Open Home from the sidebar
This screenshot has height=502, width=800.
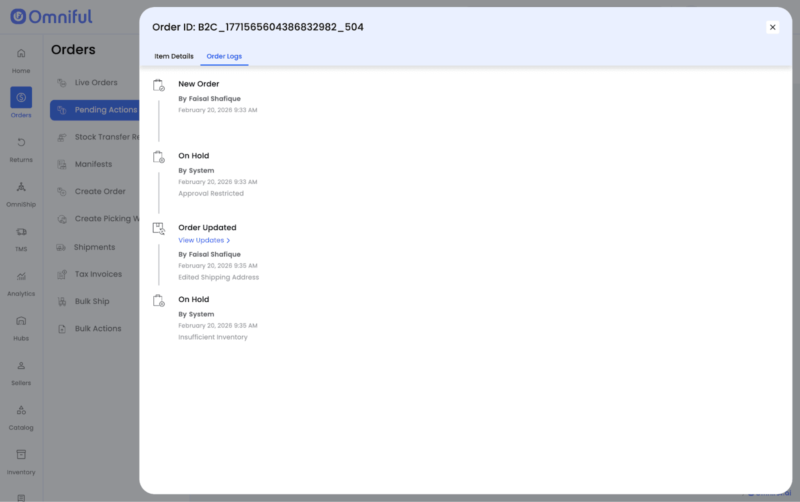[x=21, y=53]
